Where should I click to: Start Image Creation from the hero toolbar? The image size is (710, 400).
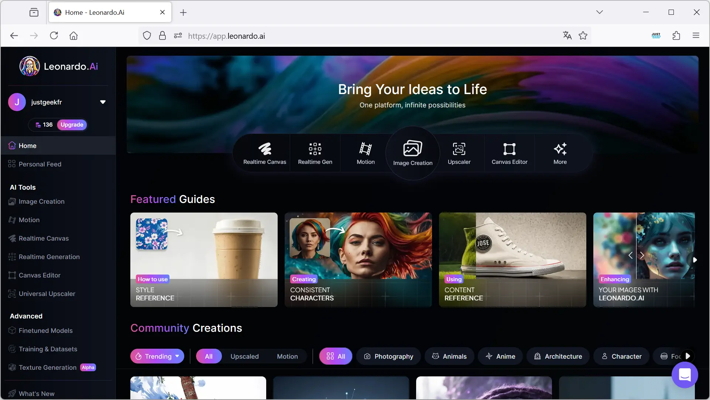412,154
